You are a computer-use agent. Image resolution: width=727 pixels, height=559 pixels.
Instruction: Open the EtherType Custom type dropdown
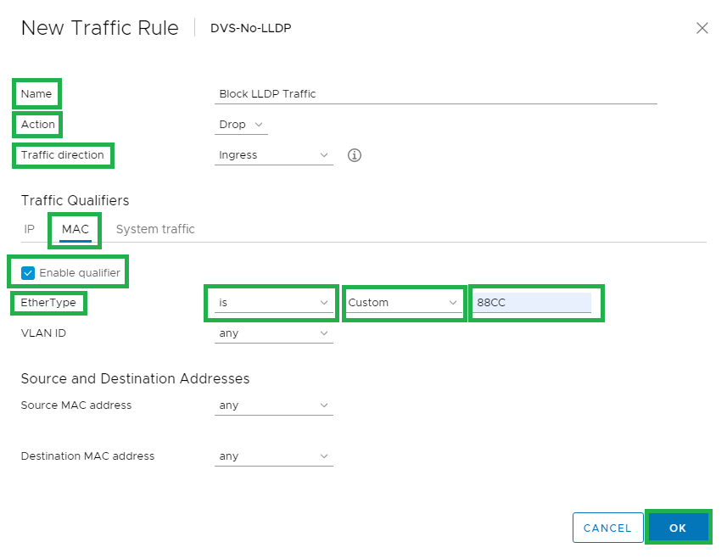pos(404,303)
